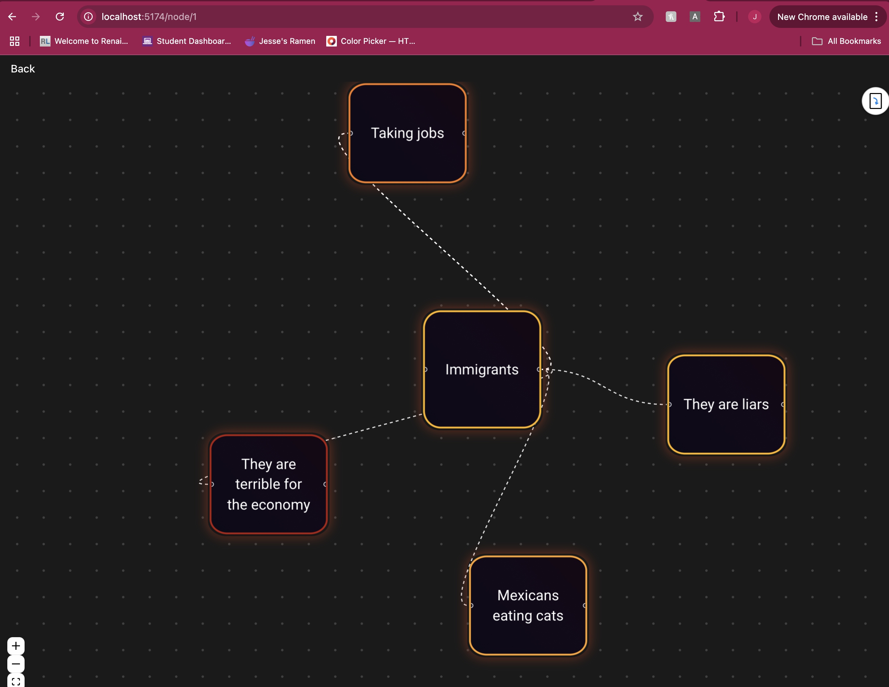Open the user profile avatar J
Image resolution: width=889 pixels, height=687 pixels.
click(754, 17)
